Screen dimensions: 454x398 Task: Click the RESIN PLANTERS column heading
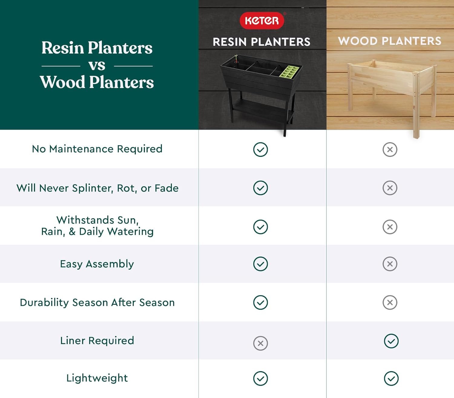click(262, 42)
